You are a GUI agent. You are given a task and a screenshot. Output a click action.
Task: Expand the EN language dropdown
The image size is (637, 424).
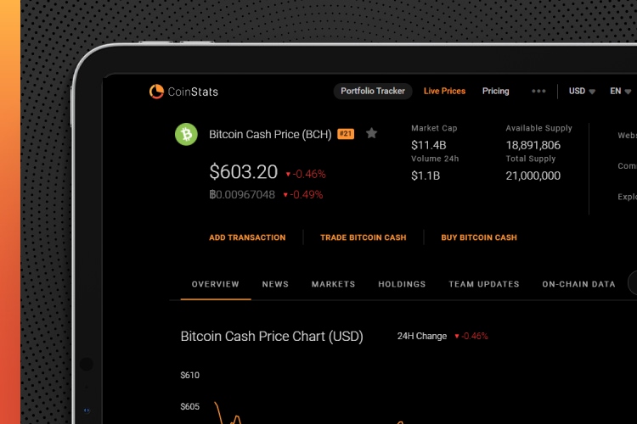[620, 92]
